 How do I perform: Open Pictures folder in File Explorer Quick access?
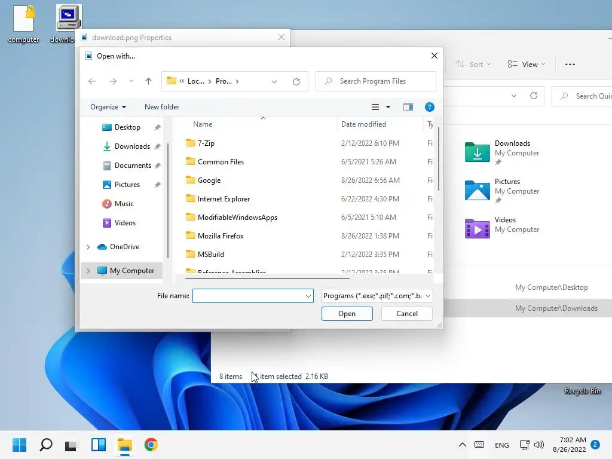pos(501,191)
